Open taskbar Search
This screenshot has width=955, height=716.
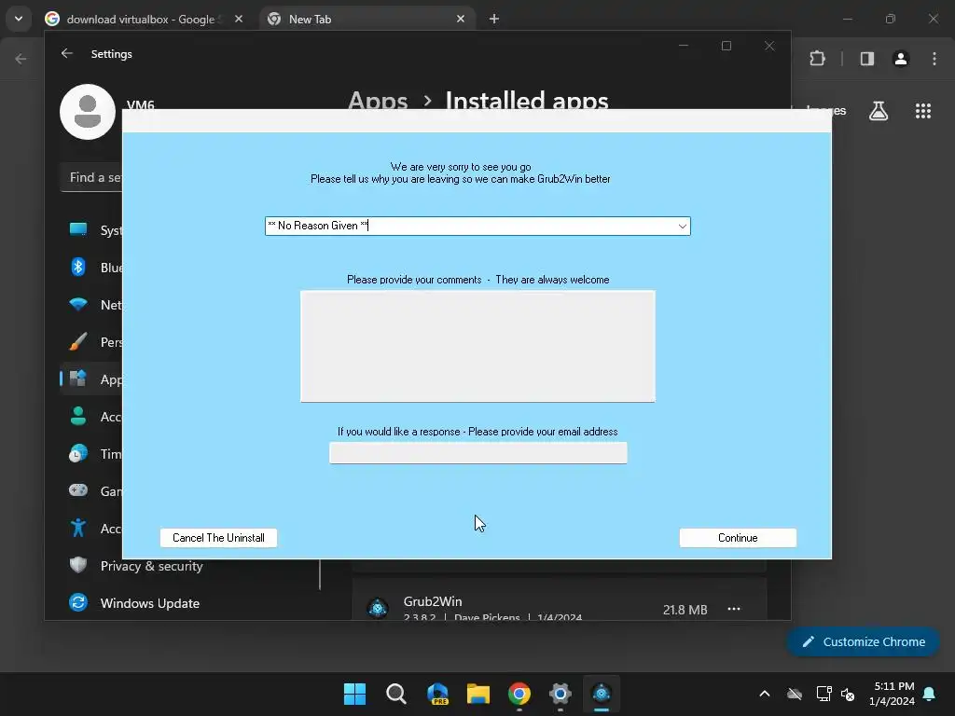pyautogui.click(x=395, y=694)
